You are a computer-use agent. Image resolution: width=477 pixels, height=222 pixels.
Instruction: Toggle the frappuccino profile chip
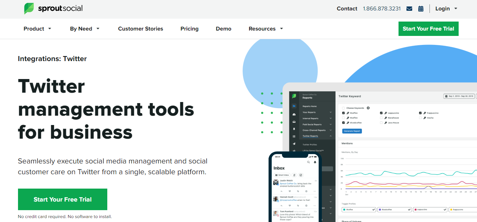tap(463, 209)
